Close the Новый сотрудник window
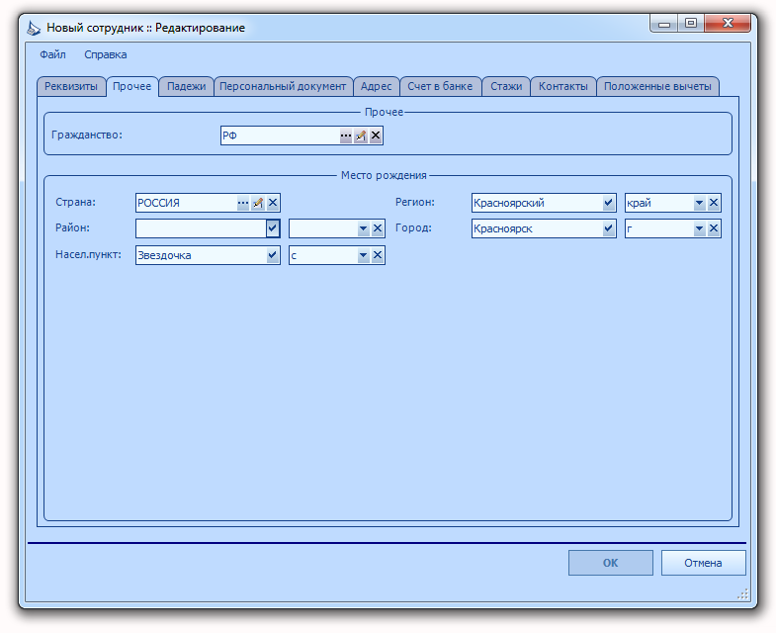Screen dimensions: 776x633 click(x=728, y=24)
